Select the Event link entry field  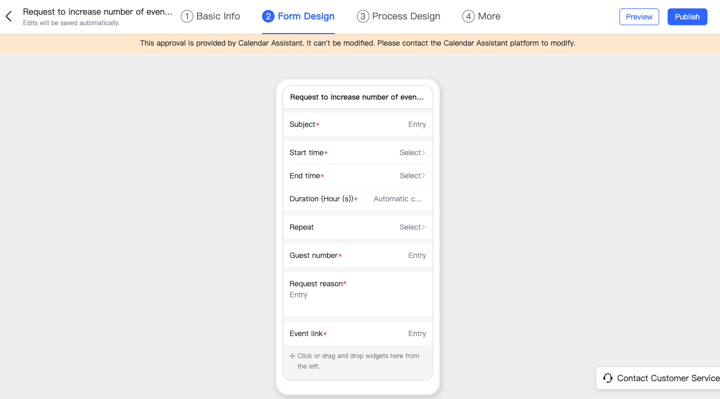(417, 333)
